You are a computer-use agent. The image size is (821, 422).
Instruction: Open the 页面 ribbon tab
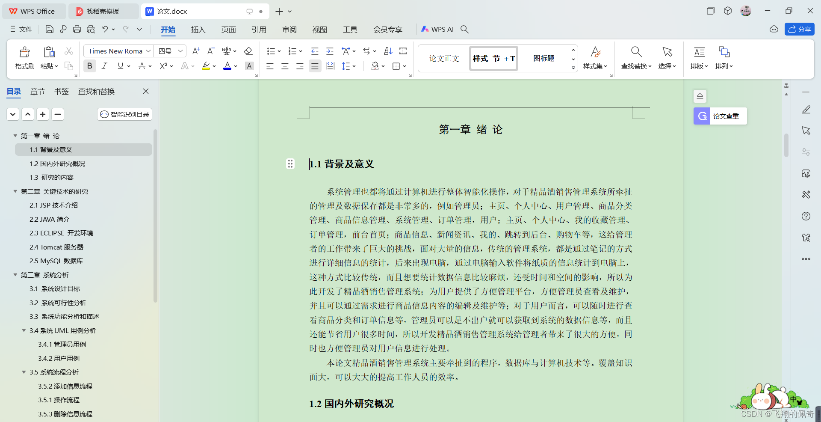pyautogui.click(x=228, y=30)
